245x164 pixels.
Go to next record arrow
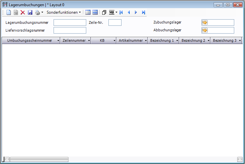136,12
